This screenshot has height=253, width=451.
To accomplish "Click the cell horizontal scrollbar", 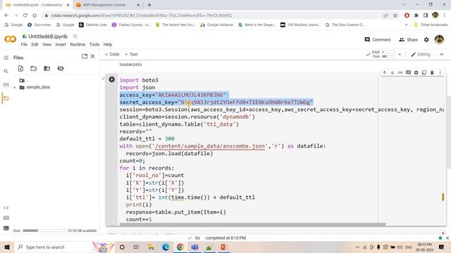I will coord(252,224).
